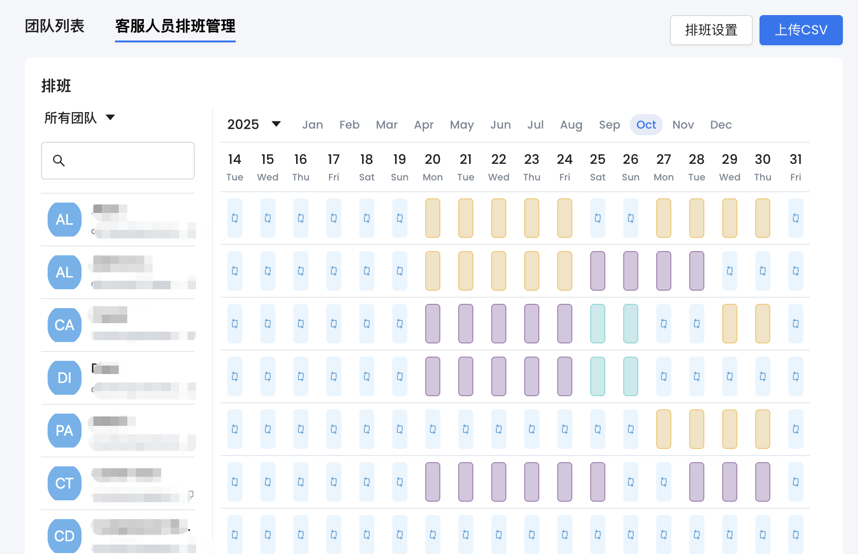858x554 pixels.
Task: Select the PA staff avatar
Action: click(65, 431)
